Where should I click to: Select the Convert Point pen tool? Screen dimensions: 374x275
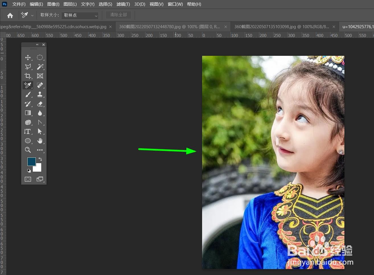[x=40, y=122]
